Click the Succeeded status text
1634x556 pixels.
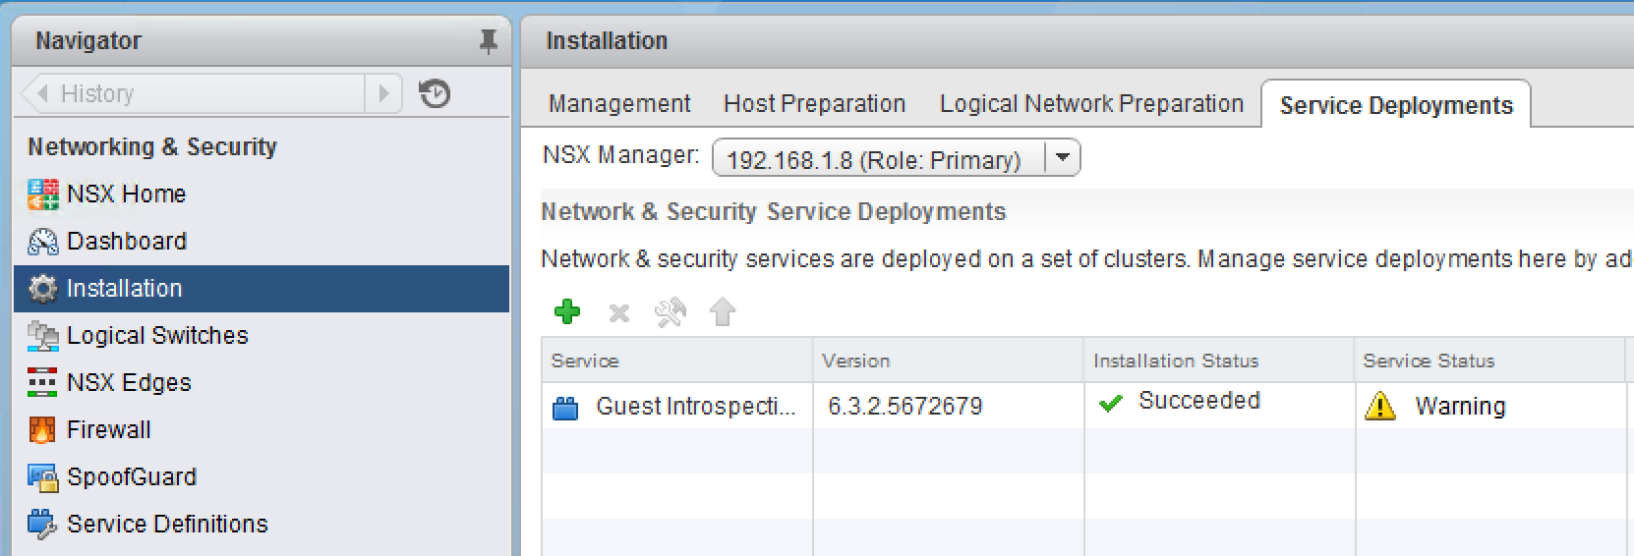pos(1199,401)
